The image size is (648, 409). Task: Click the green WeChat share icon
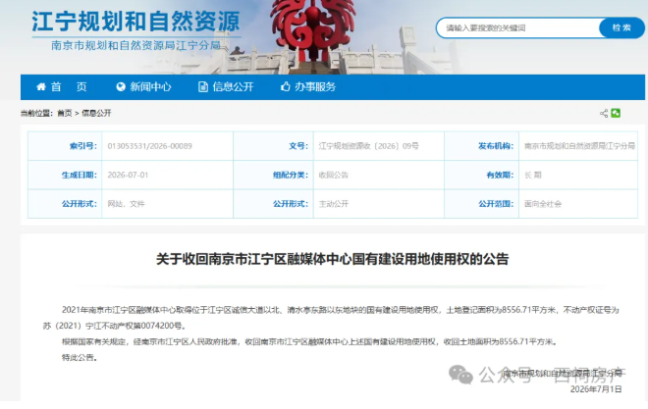coord(616,113)
